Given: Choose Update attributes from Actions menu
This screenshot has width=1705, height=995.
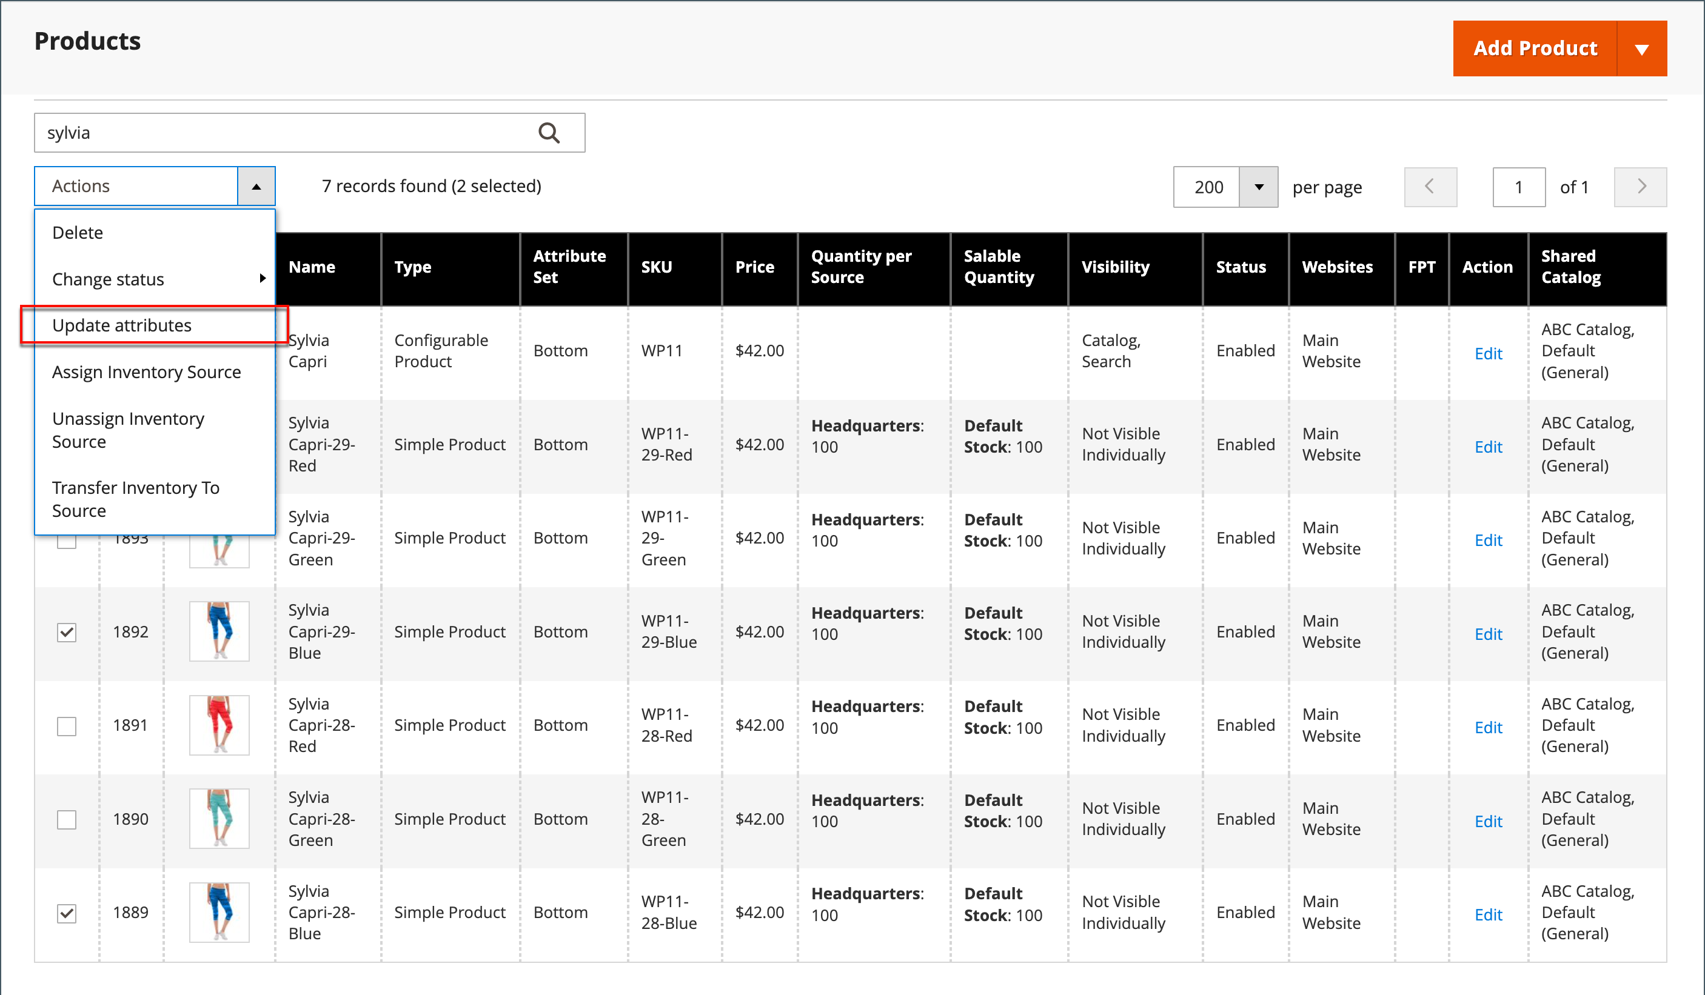Looking at the screenshot, I should point(122,325).
